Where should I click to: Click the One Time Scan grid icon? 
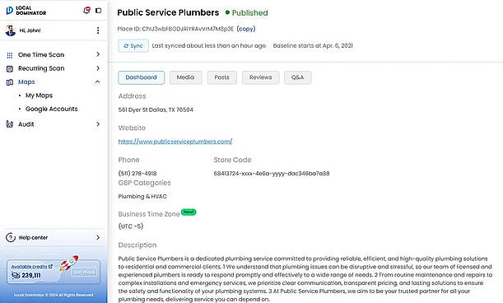point(10,55)
